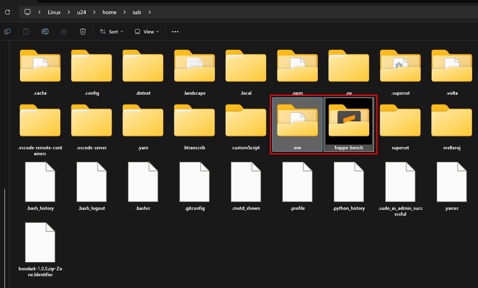Open the Sort dropdown
The height and width of the screenshot is (288, 478).
[111, 31]
